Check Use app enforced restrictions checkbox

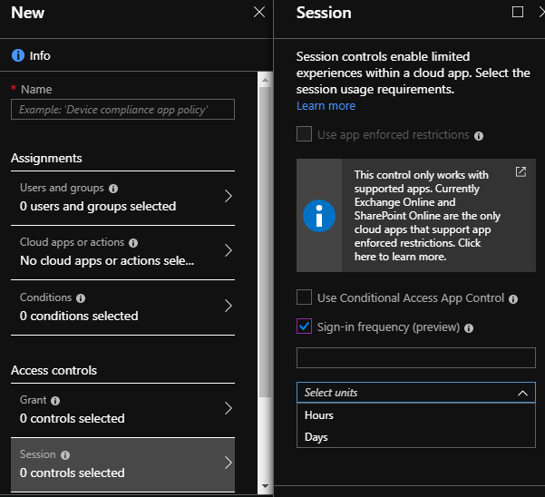click(x=305, y=135)
